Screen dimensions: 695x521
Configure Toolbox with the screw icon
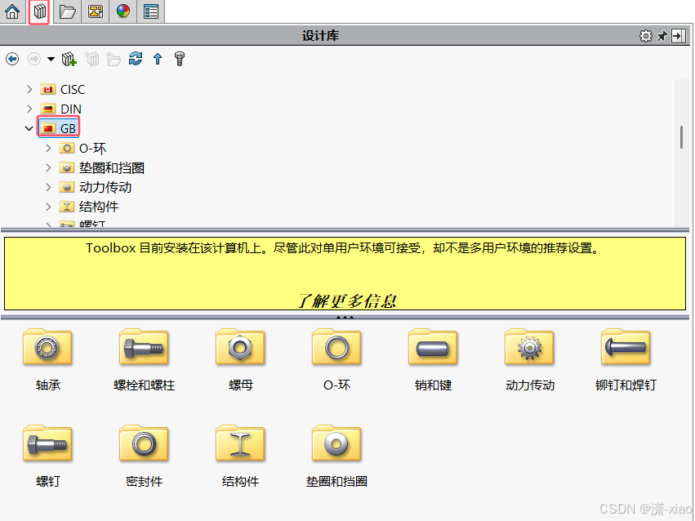pos(180,59)
